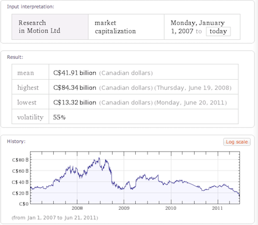Viewport: 258px width, 225px height.
Task: Click the 'Input interpretation:' heading
Action: point(30,7)
